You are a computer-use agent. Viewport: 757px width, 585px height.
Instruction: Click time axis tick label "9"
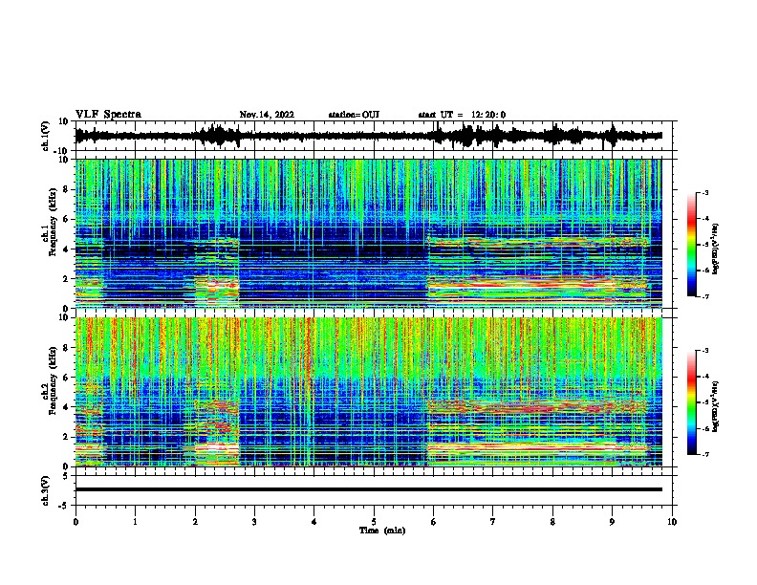click(x=612, y=522)
